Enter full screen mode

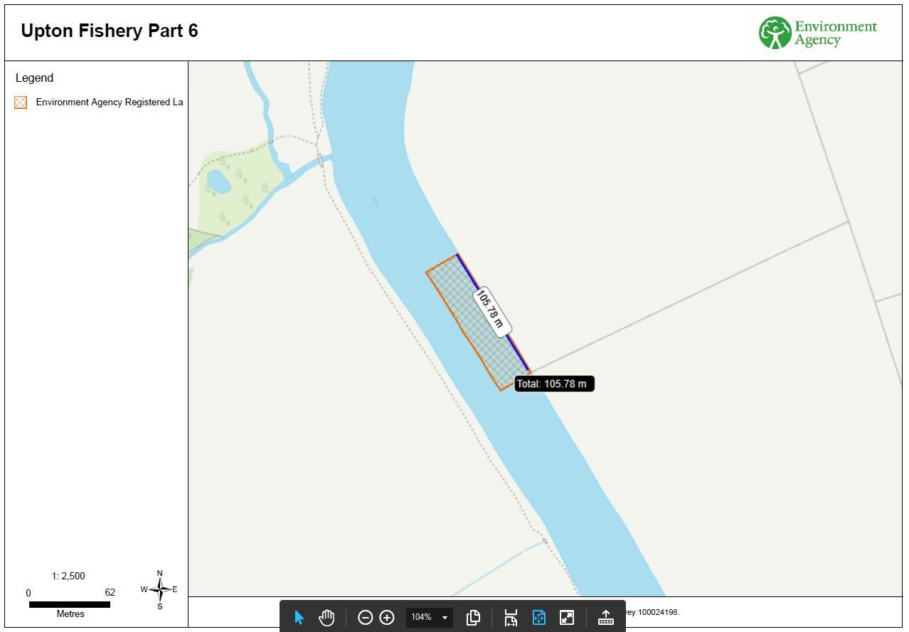click(567, 617)
